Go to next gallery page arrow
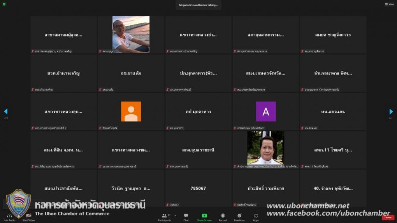Viewport: 397px width, 223px height. click(x=391, y=111)
